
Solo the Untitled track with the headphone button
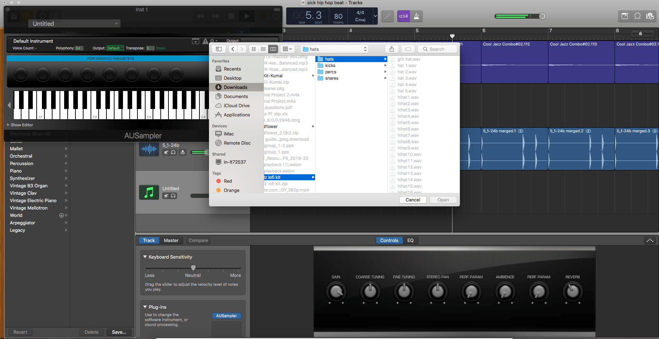click(173, 196)
